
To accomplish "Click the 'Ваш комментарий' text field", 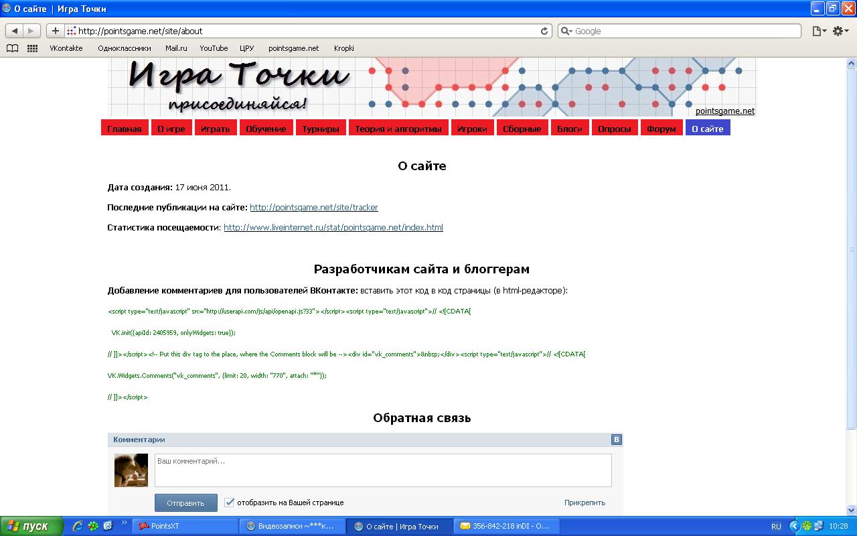I will [383, 470].
